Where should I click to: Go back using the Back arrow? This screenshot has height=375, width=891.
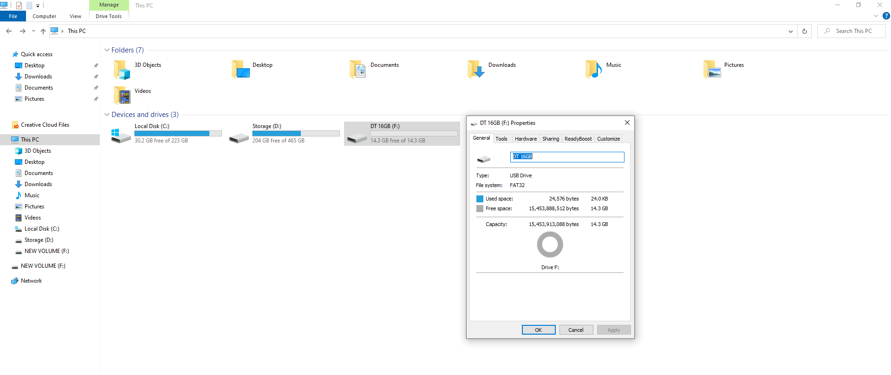[x=9, y=31]
